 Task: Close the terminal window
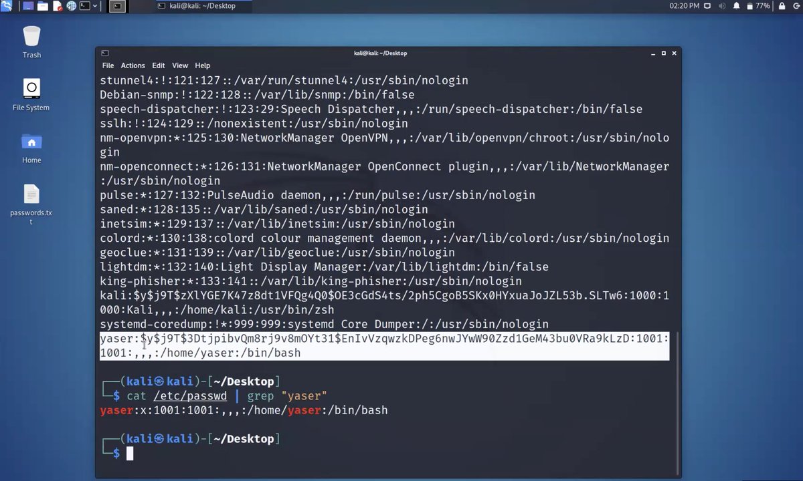[x=674, y=53]
